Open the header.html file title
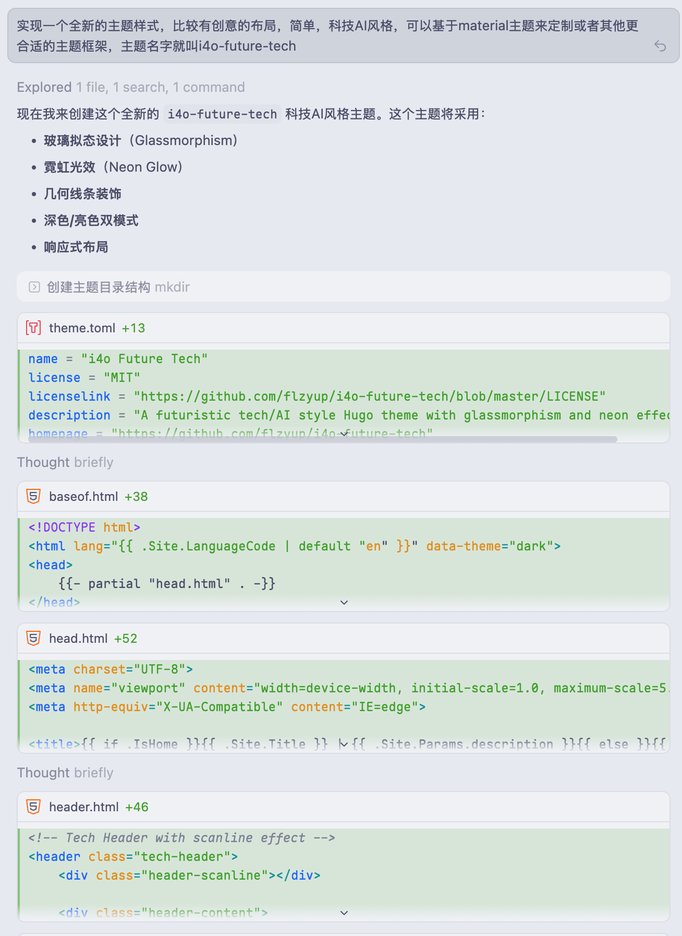682x936 pixels. [84, 807]
